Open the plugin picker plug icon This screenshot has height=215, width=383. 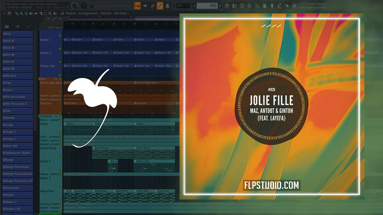(x=272, y=5)
